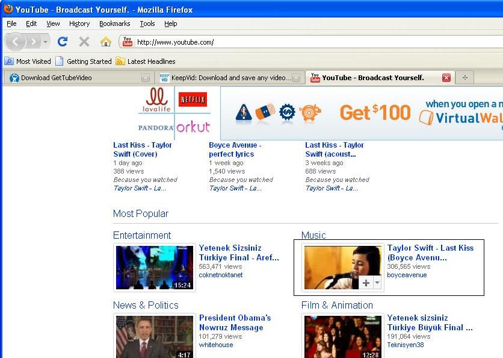Screen dimensions: 503x358
Task: Open Taylor Swift - Last Kiss (Boyce Avenu... title
Action: (x=430, y=253)
